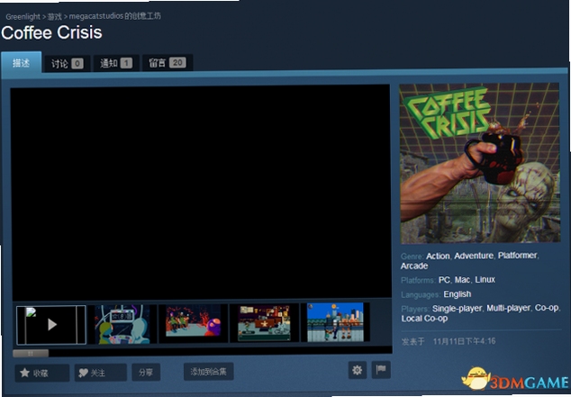Image resolution: width=571 pixels, height=397 pixels.
Task: Play the video trailer thumbnail
Action: (51, 325)
